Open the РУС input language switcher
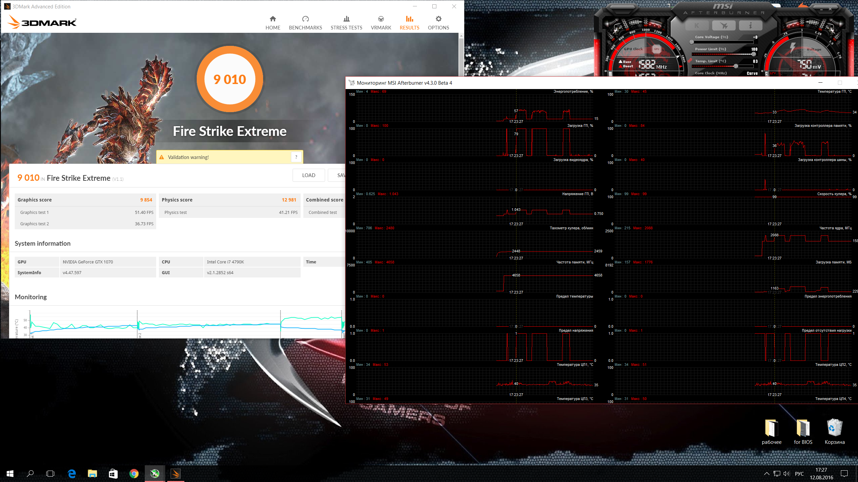The image size is (858, 482). coord(799,474)
